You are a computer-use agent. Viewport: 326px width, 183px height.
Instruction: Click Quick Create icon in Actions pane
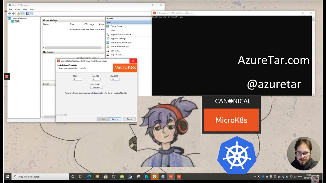pyautogui.click(x=108, y=26)
